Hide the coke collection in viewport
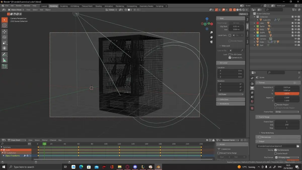Viewport: 302px width, 170px height. [x=295, y=23]
